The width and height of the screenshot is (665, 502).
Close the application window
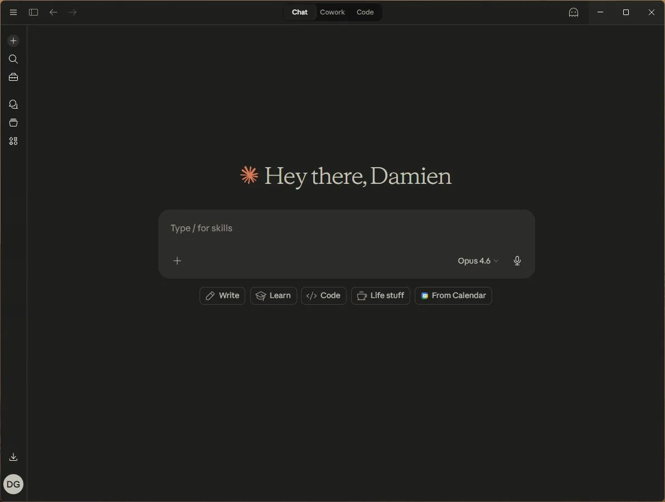[x=652, y=12]
